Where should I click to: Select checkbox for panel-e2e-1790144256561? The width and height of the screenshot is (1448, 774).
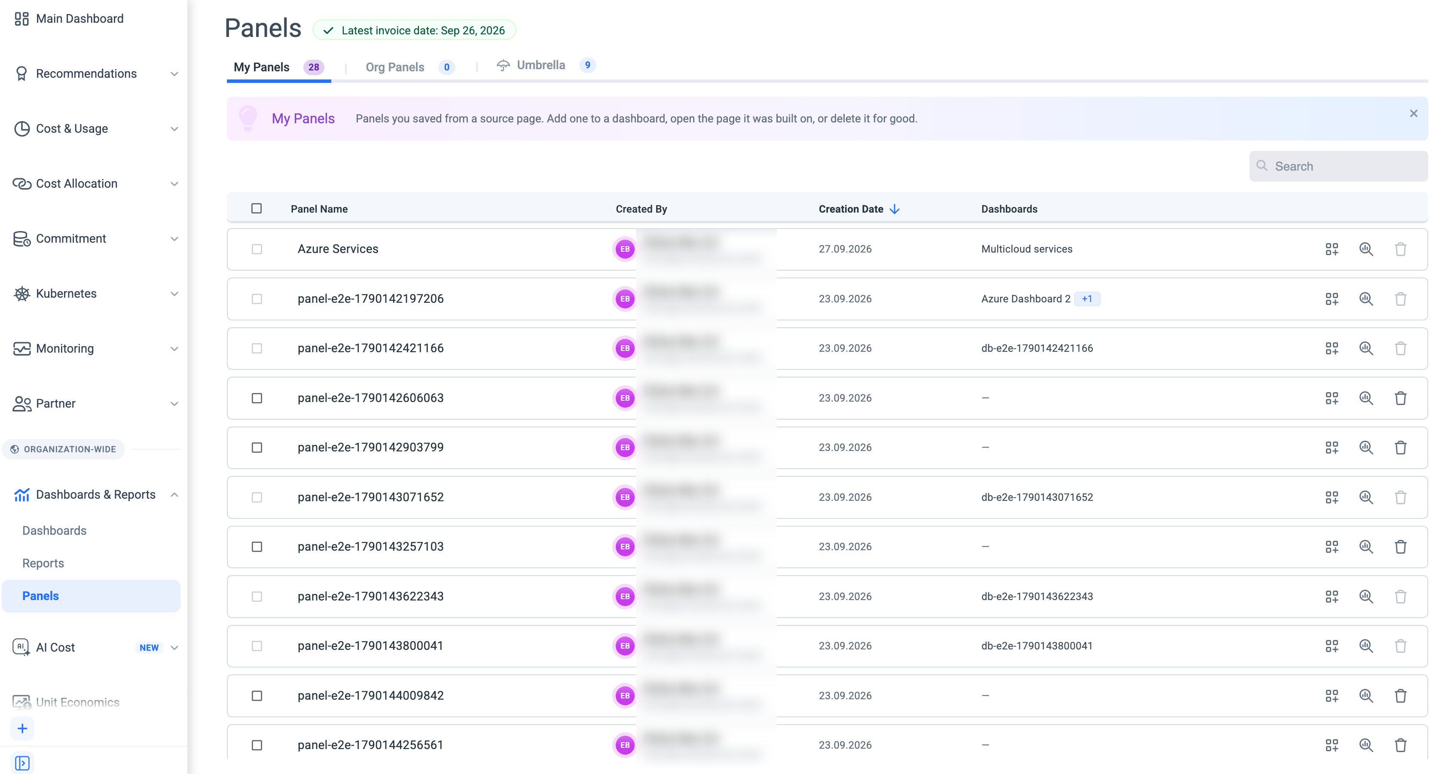point(257,745)
